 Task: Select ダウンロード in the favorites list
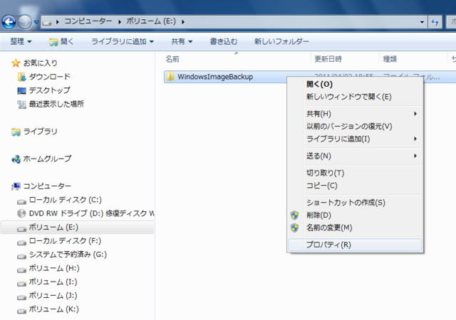click(x=49, y=77)
